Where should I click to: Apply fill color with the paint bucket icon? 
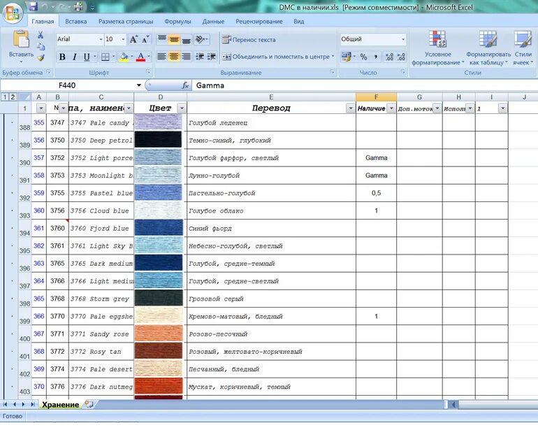[x=124, y=57]
